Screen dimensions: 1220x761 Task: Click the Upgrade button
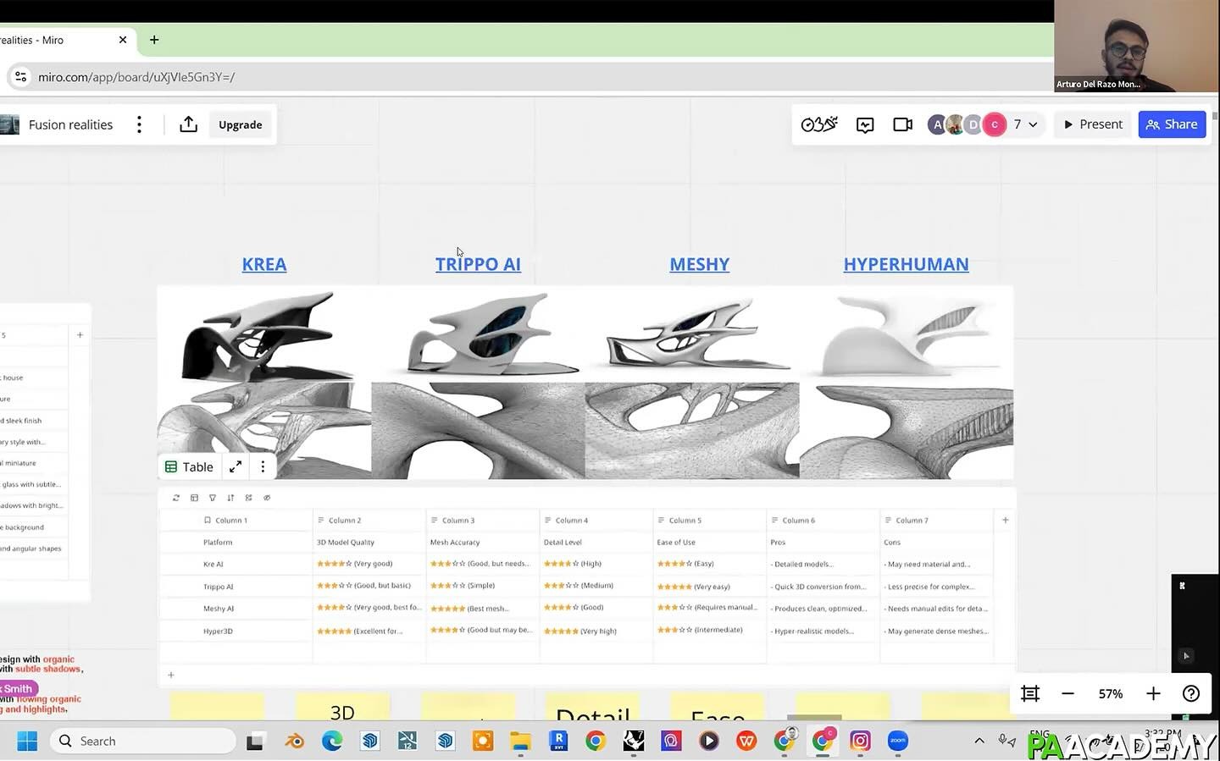click(x=241, y=124)
